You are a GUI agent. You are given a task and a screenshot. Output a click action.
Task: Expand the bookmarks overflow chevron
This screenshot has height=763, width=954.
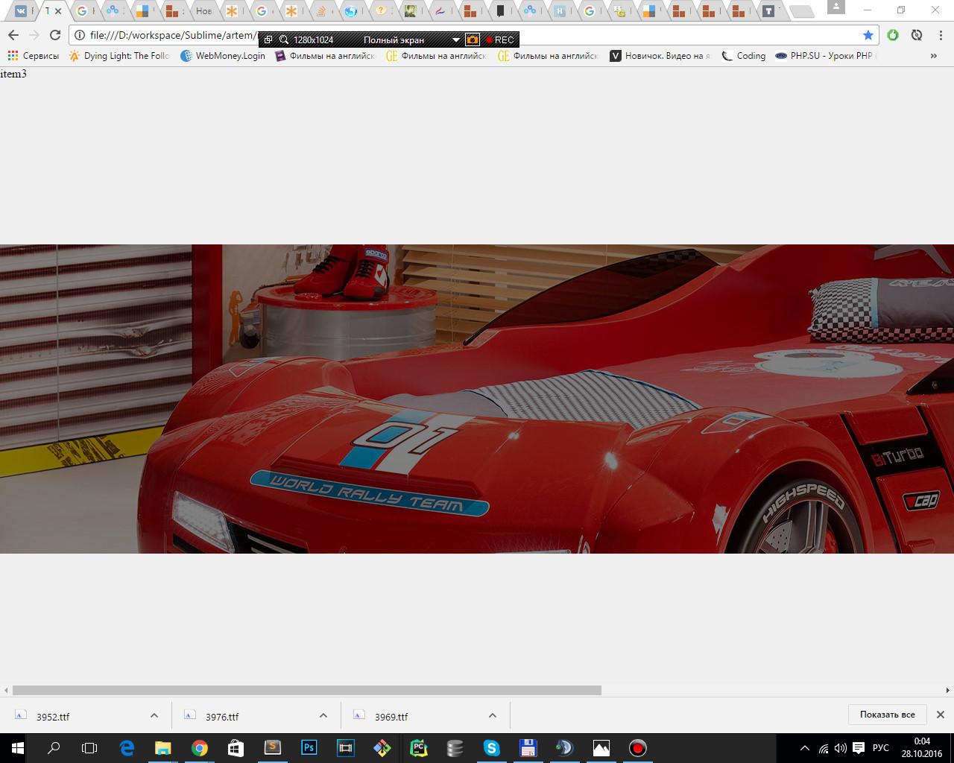[x=933, y=56]
